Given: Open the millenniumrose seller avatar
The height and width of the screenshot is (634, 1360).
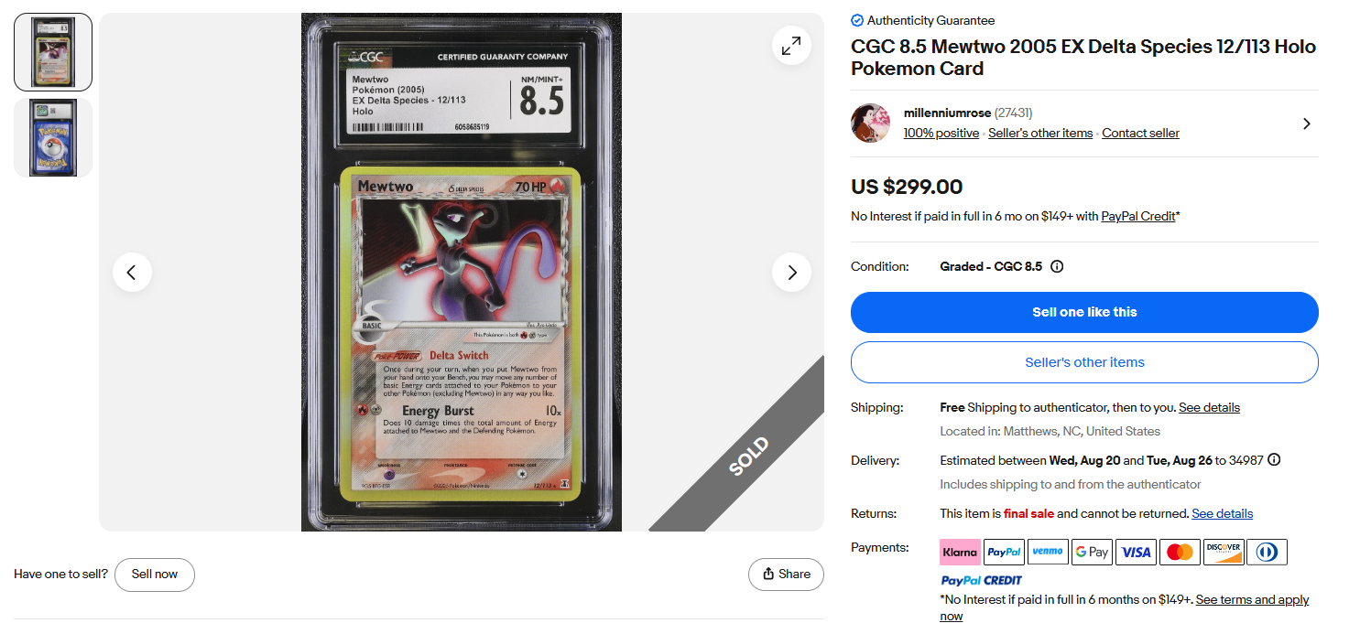Looking at the screenshot, I should [870, 123].
